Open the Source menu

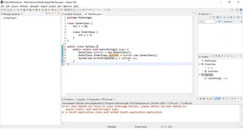(15, 6)
